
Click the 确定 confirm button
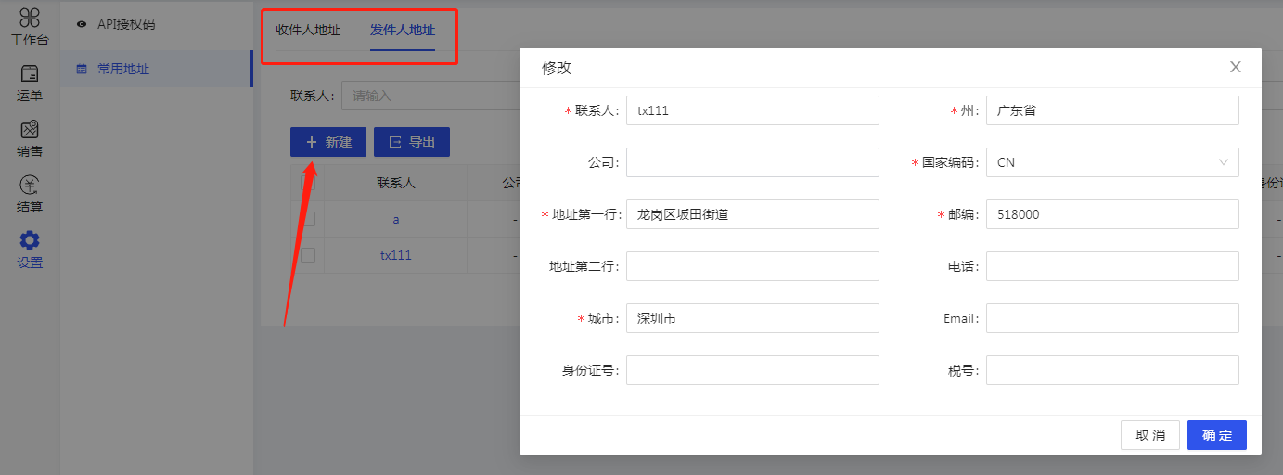point(1217,435)
